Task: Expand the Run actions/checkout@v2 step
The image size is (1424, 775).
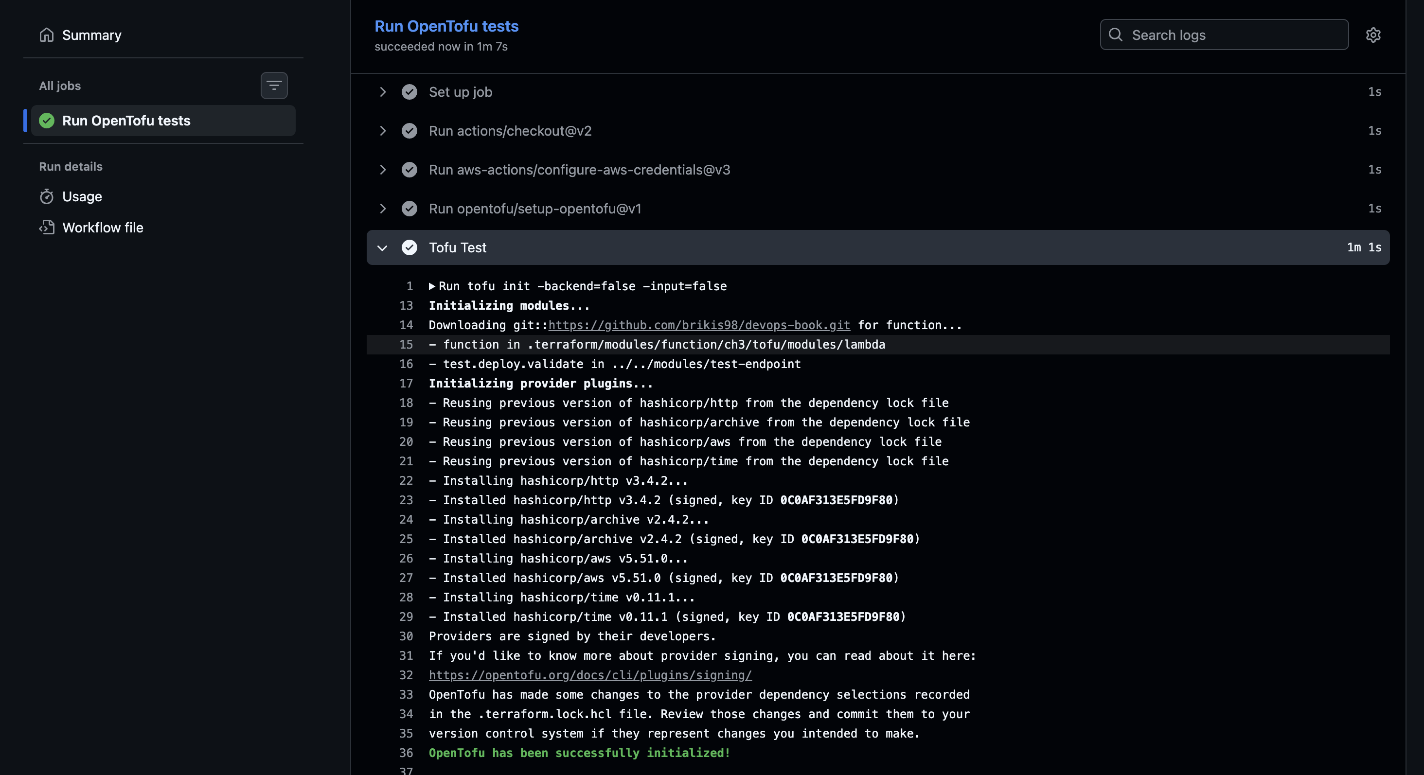Action: point(383,131)
